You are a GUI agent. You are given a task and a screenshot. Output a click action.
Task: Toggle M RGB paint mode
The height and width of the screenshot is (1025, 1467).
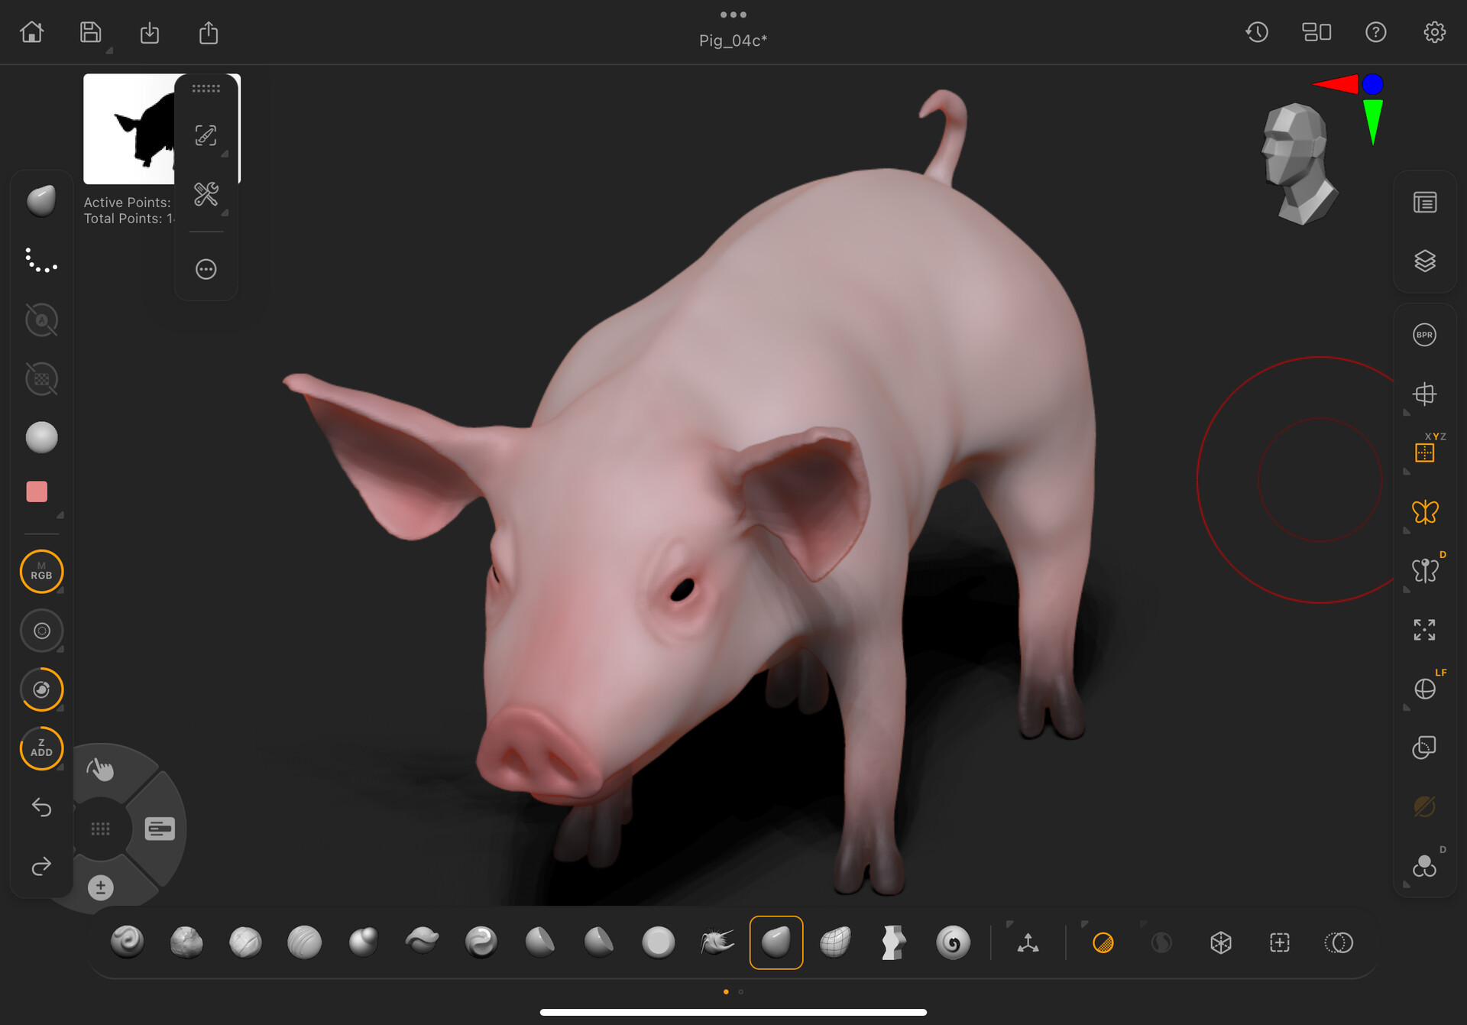pyautogui.click(x=41, y=571)
